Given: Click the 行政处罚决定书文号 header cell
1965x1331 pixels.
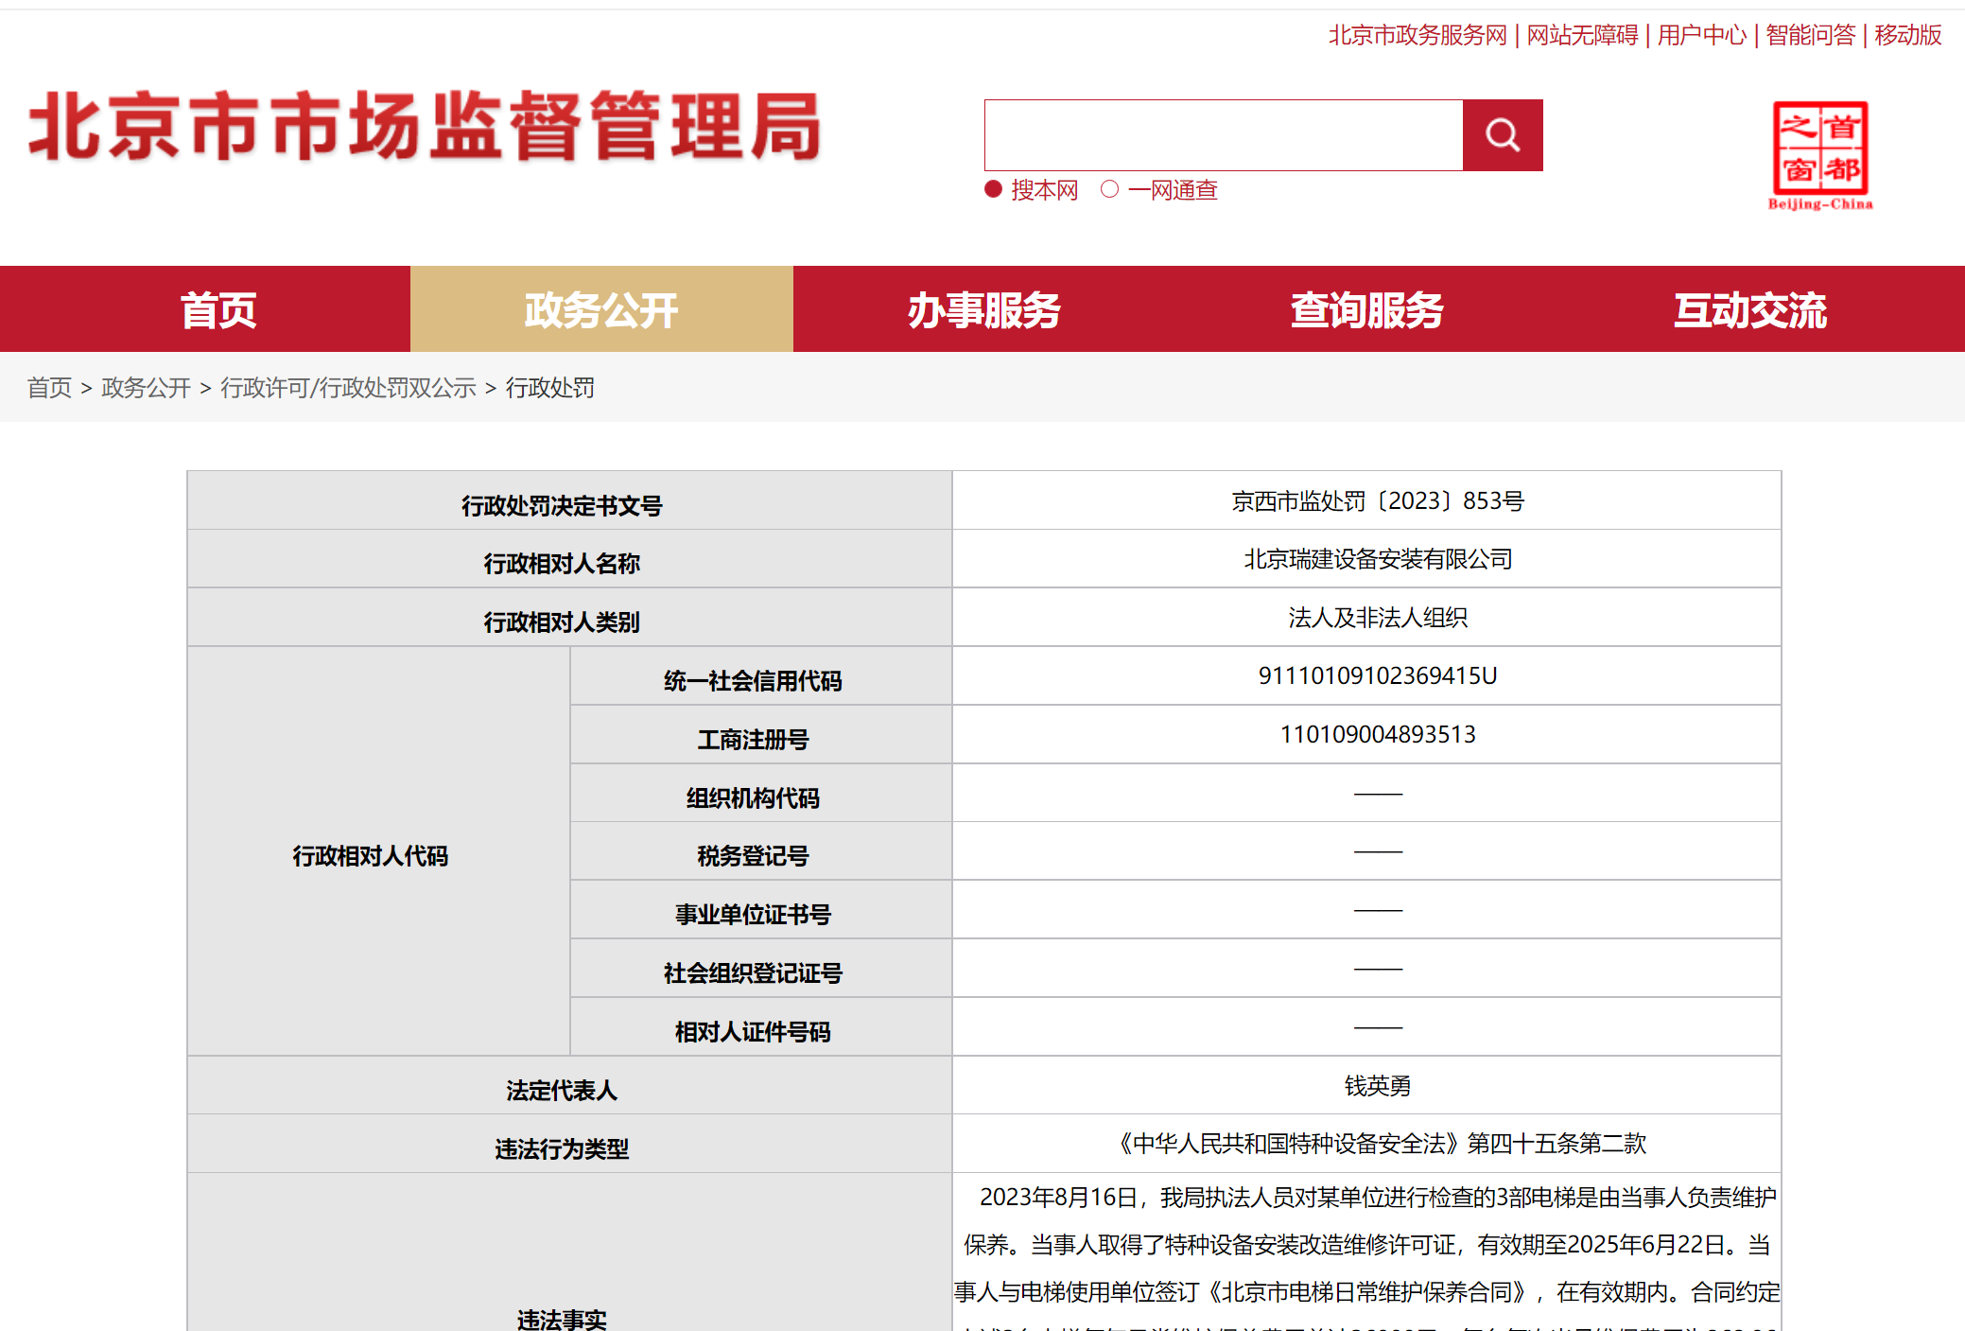Looking at the screenshot, I should pos(569,500).
